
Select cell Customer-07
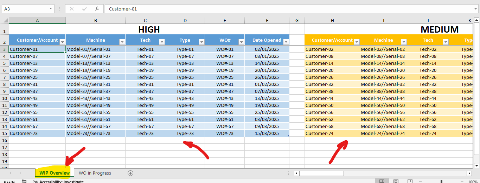(x=37, y=56)
